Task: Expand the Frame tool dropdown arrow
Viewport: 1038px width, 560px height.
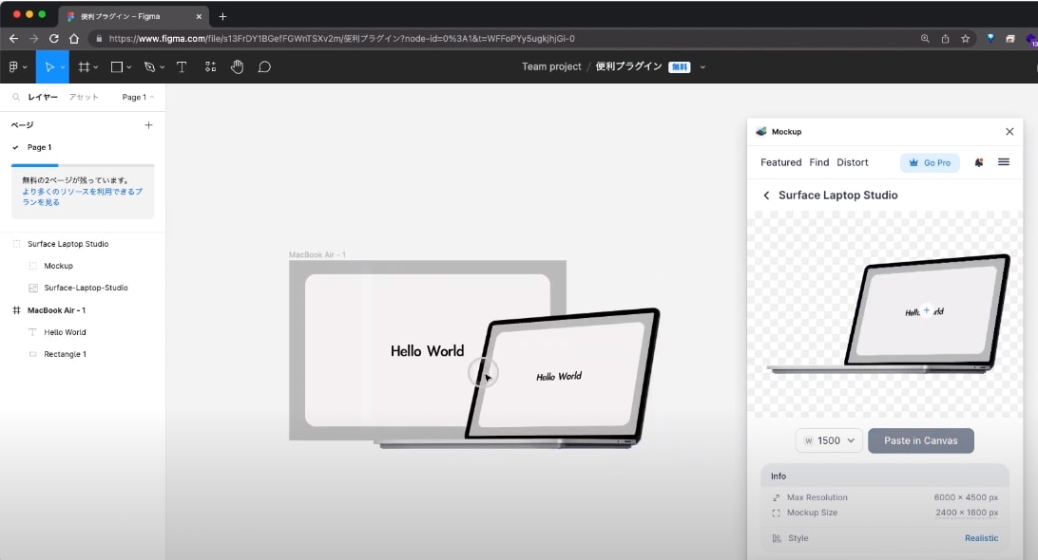Action: point(96,67)
